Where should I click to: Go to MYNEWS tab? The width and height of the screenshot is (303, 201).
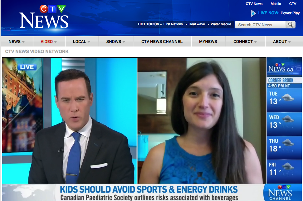(x=208, y=42)
